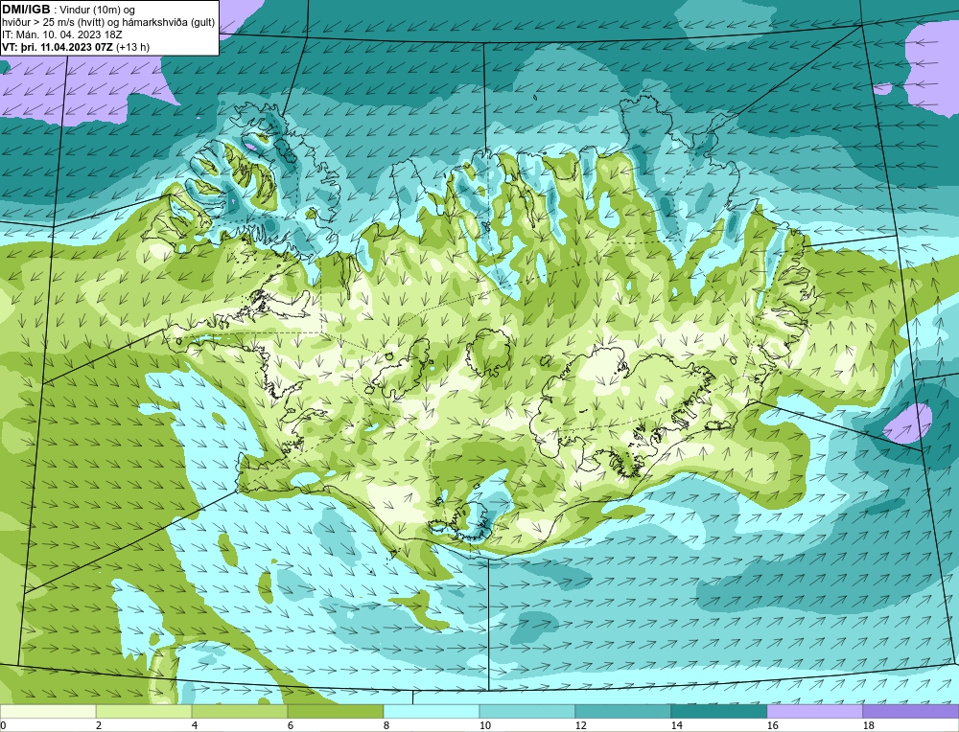Click the 16–18 m/s lavender legend swatch
The height and width of the screenshot is (732, 959).
point(814,711)
